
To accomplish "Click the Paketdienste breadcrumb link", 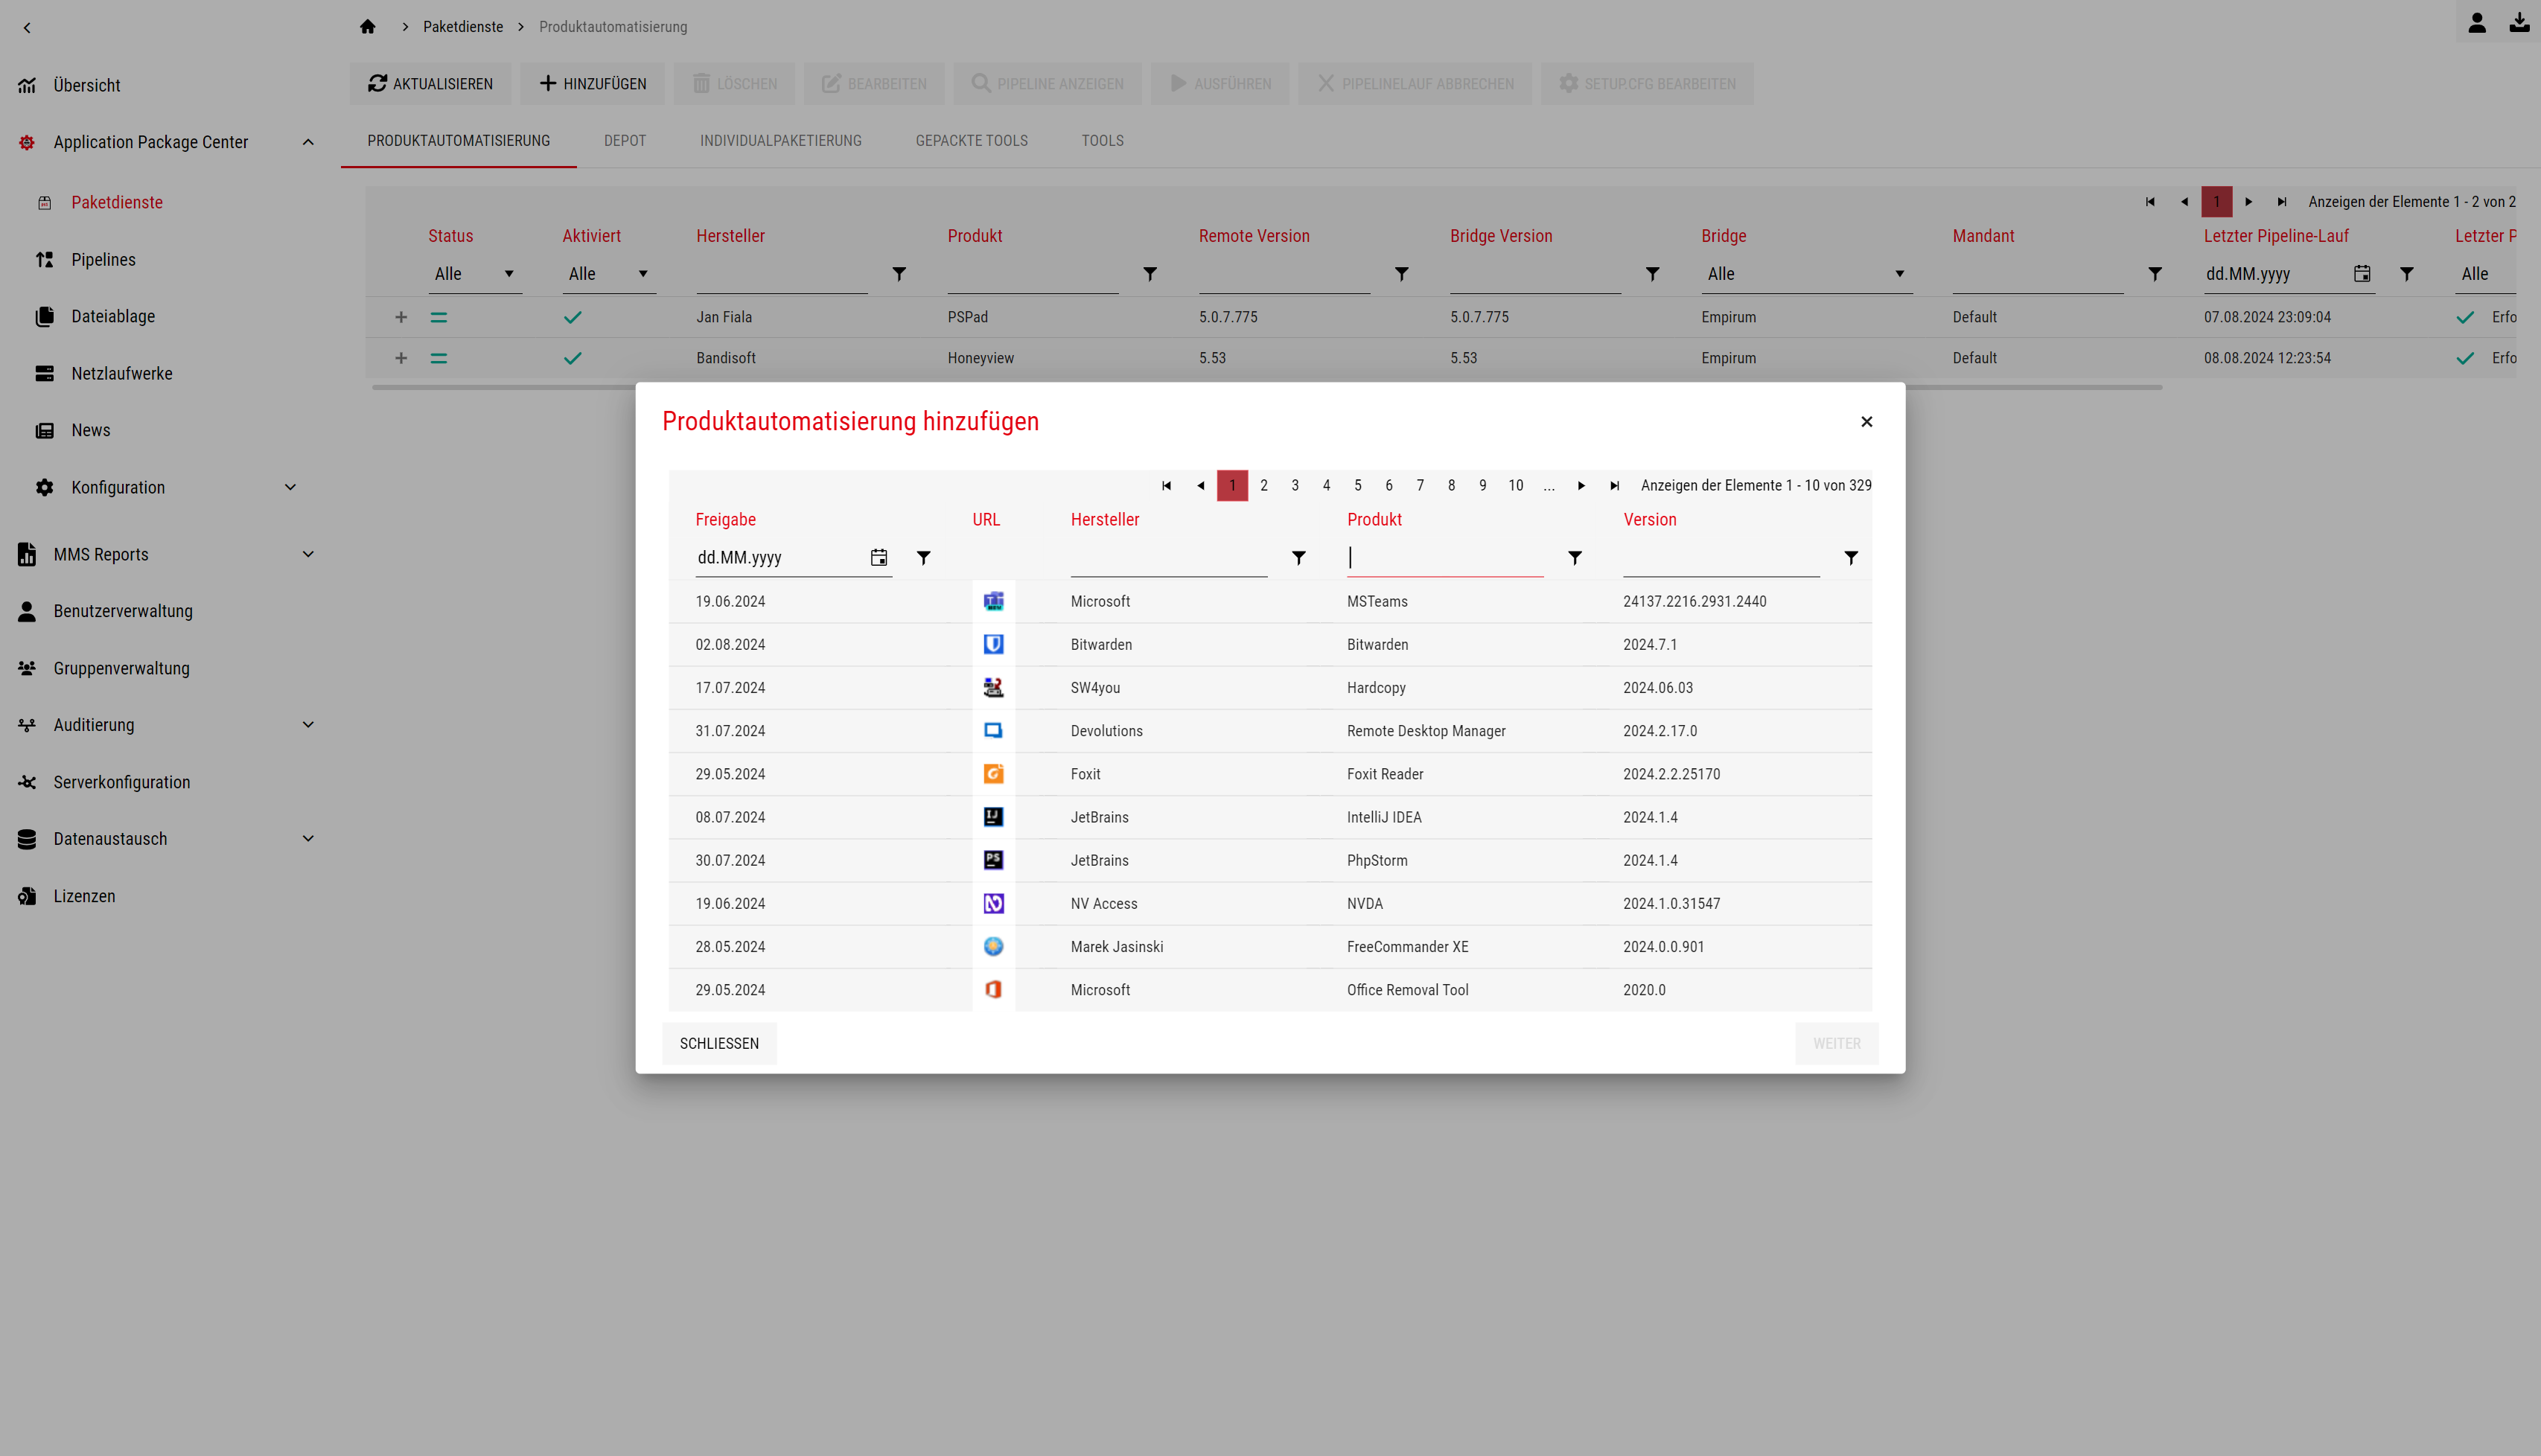I will coord(463,27).
